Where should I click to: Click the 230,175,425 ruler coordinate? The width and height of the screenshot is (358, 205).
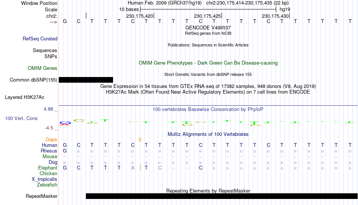[x=207, y=16]
